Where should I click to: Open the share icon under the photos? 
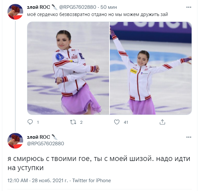click(162, 122)
